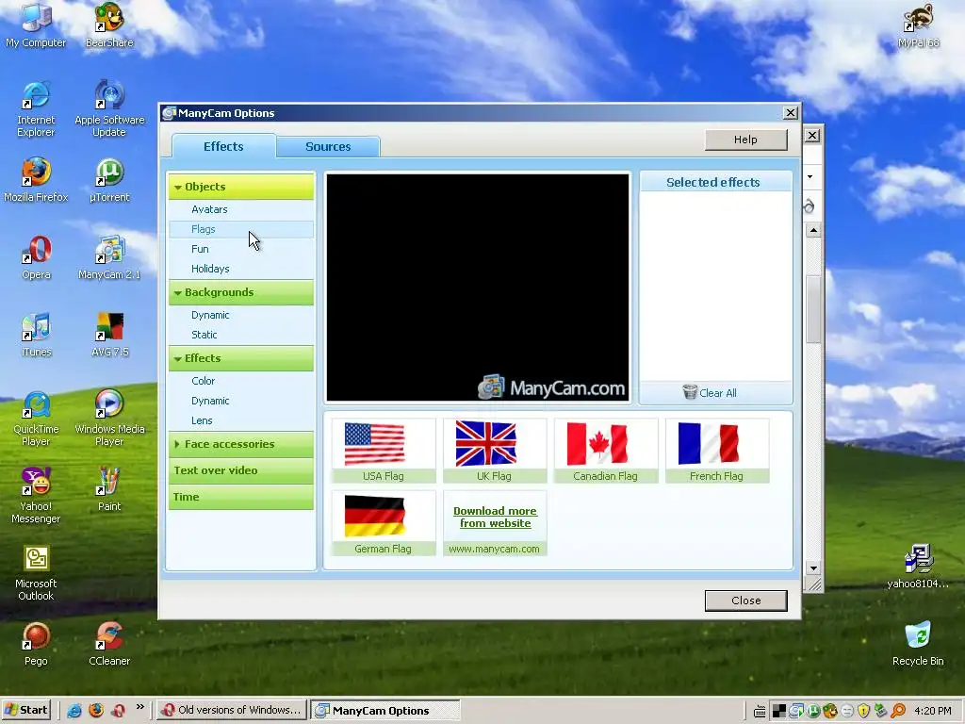
Task: Apply the USA Flag effect
Action: (383, 450)
